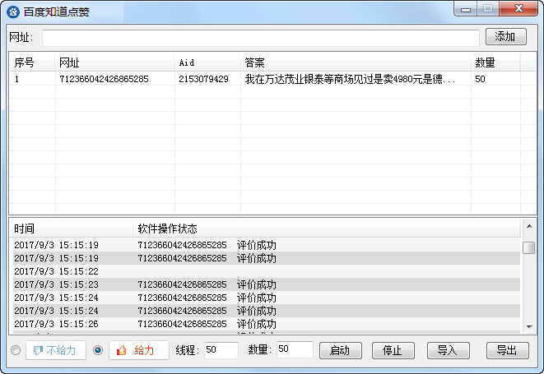This screenshot has width=544, height=374.
Task: Click the 软件操作状态 column header
Action: (x=326, y=229)
